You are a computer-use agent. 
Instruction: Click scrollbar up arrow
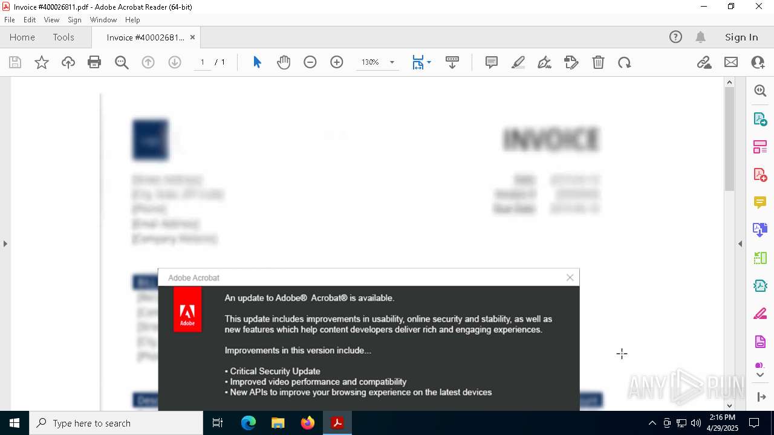(x=729, y=82)
